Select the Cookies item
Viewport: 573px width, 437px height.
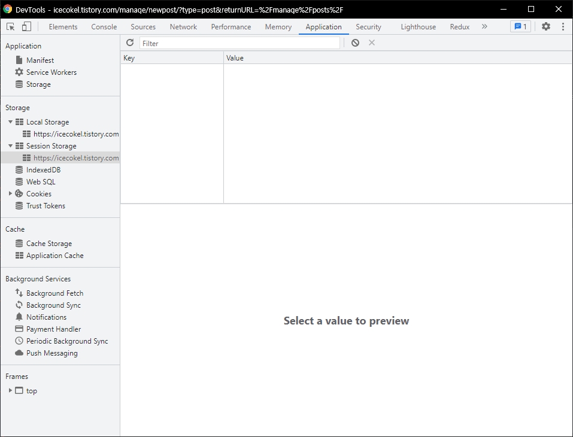point(39,194)
